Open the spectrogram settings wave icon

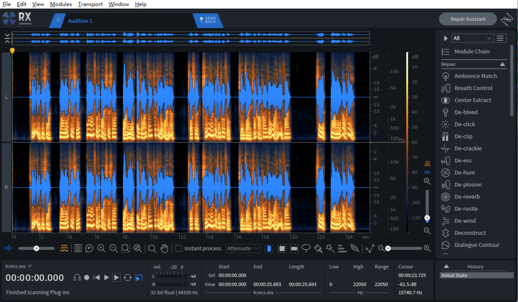[x=64, y=248]
